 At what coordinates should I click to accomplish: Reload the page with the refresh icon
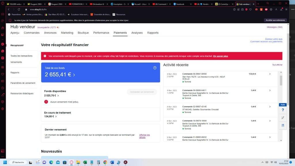[x=19, y=10]
